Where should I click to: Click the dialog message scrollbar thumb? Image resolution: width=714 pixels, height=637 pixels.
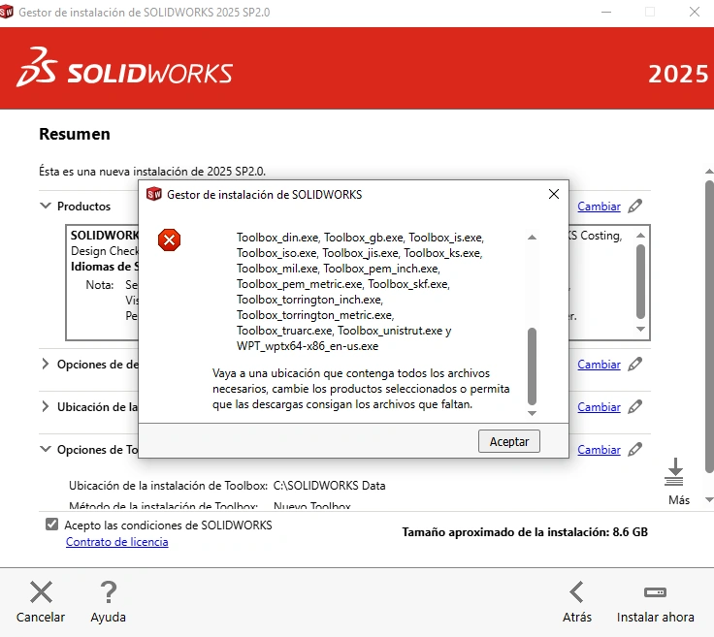[532, 366]
